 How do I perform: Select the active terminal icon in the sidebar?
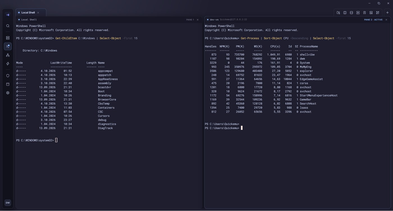click(x=8, y=46)
